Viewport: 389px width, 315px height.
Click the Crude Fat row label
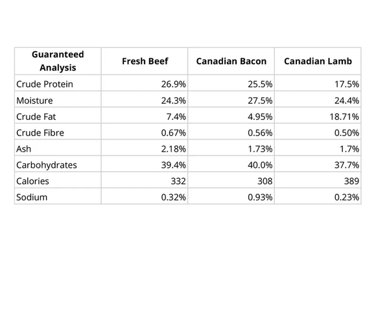(36, 117)
